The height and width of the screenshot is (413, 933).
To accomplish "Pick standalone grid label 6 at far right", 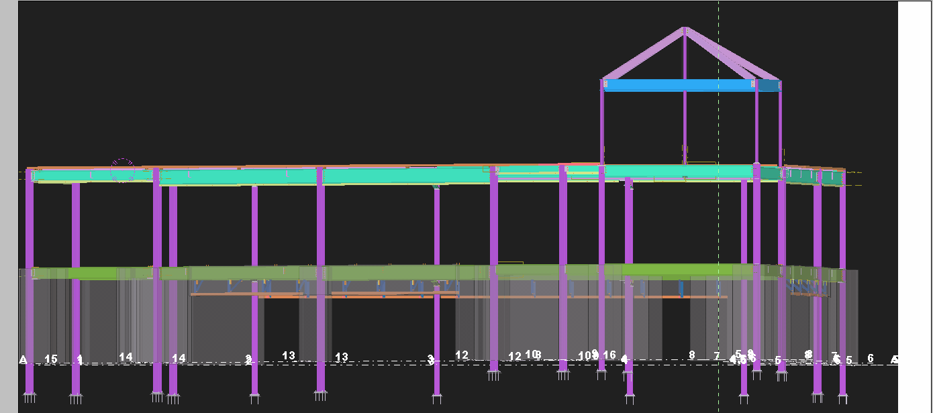I will click(x=871, y=358).
